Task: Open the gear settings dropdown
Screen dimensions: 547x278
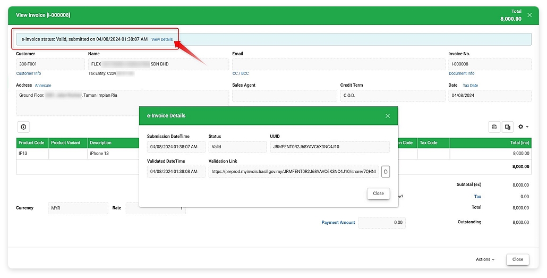Action: pyautogui.click(x=523, y=127)
